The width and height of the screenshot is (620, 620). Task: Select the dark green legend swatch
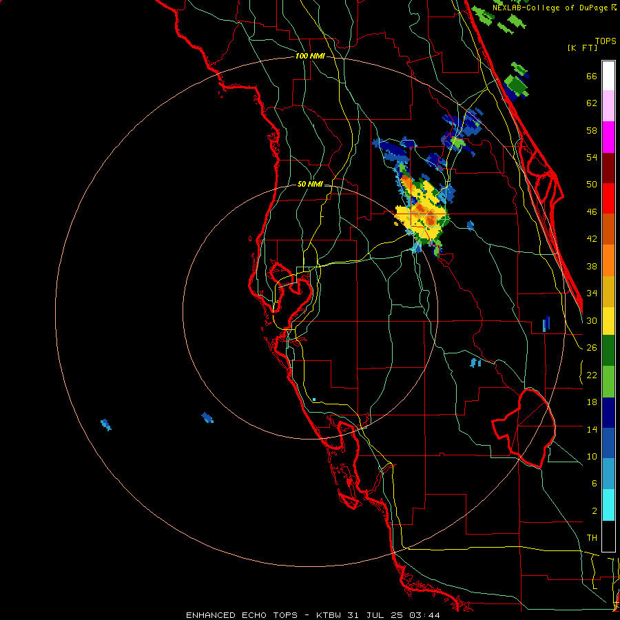point(608,351)
